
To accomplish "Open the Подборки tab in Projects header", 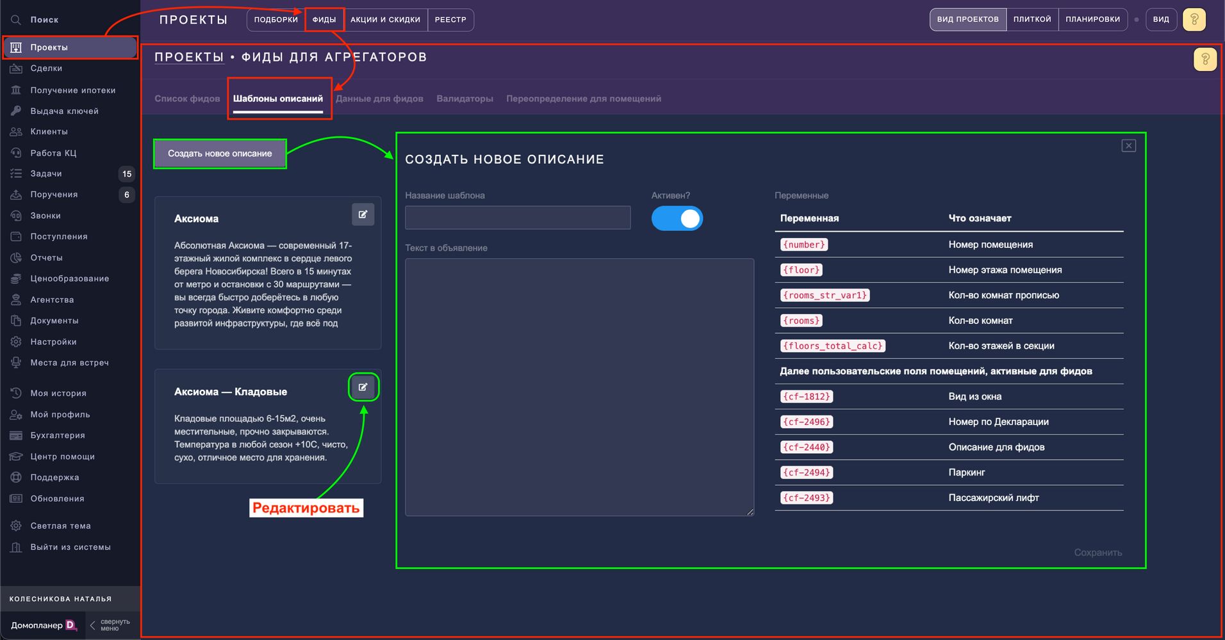I will (276, 20).
